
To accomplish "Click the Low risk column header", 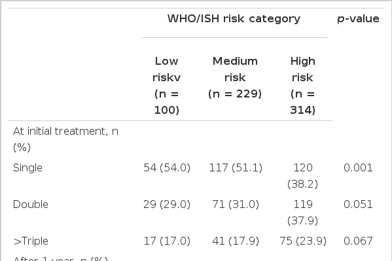I will 166,86.
